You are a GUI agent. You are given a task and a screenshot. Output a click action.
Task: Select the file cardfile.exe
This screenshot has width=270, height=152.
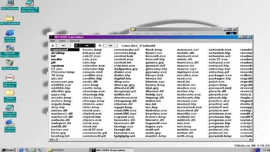(x=92, y=75)
